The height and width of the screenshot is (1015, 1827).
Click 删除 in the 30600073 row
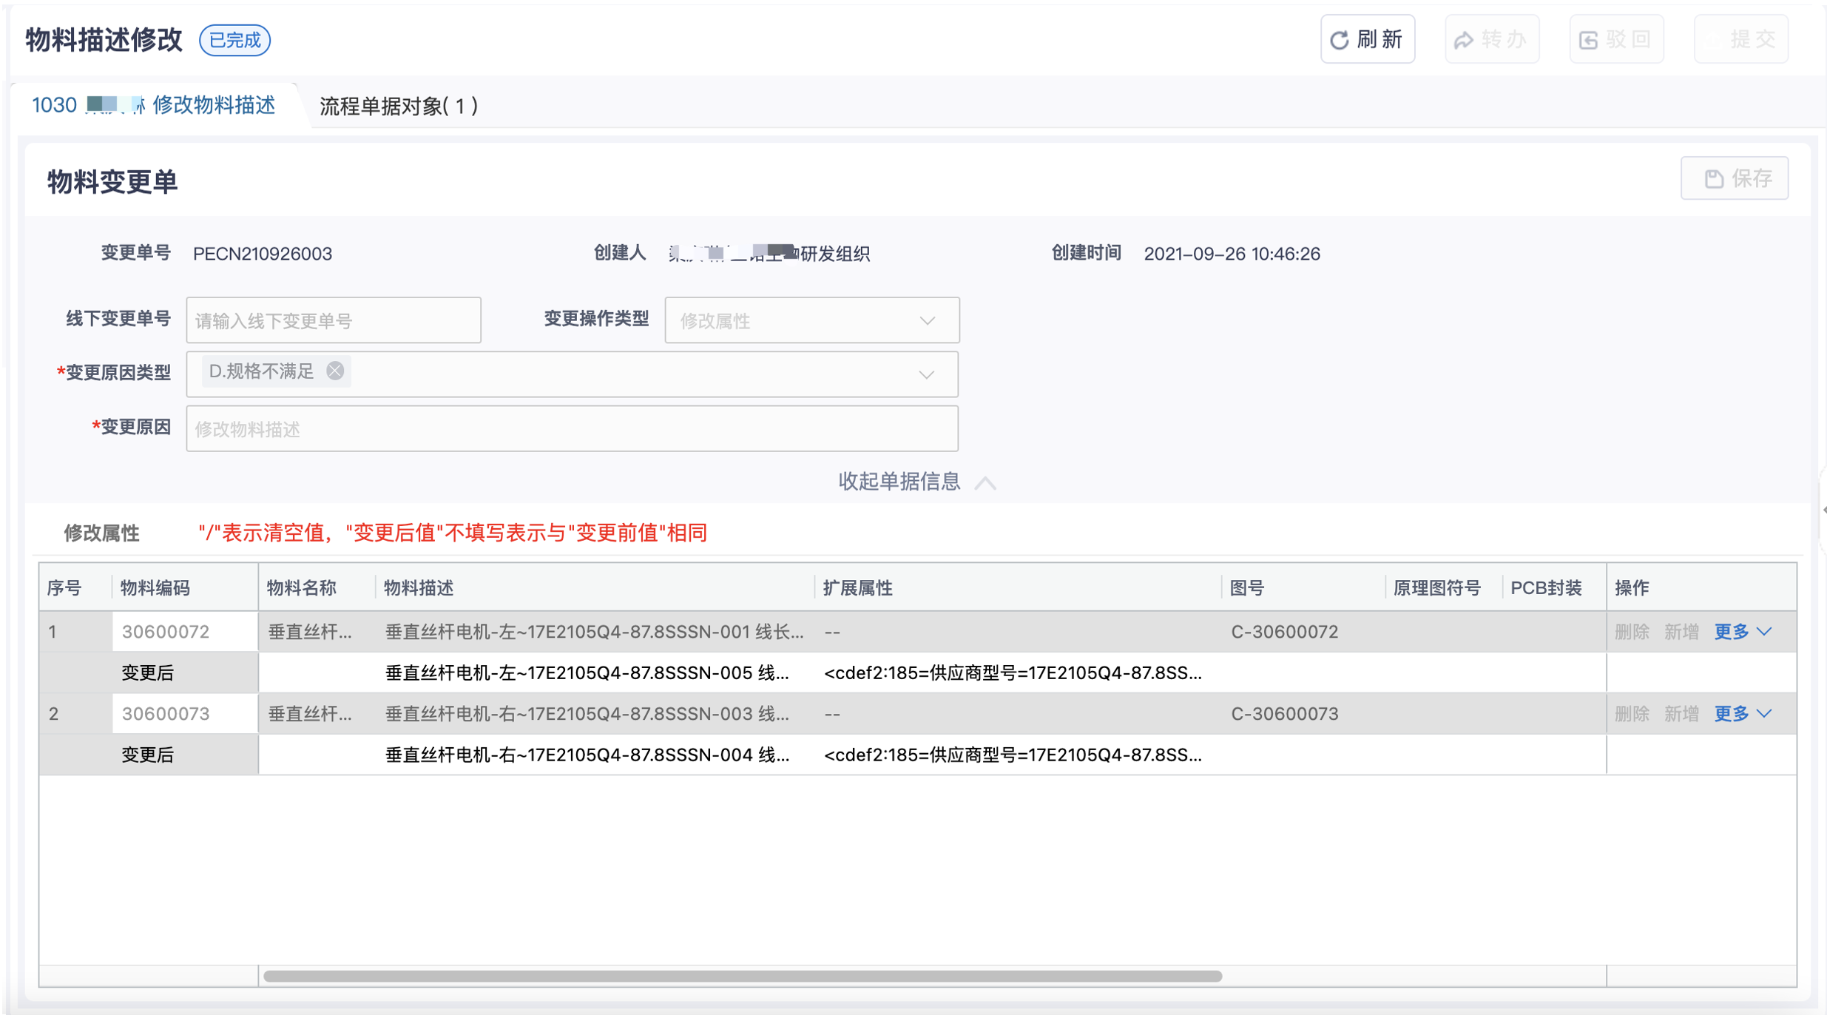click(1632, 714)
